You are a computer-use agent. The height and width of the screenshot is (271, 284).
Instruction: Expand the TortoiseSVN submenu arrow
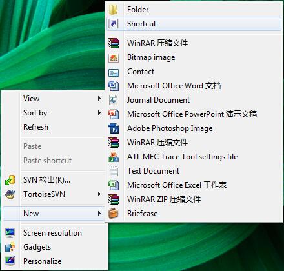pyautogui.click(x=99, y=194)
